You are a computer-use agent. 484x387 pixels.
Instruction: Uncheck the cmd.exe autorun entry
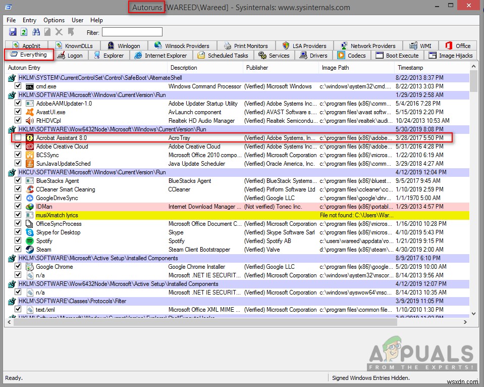coord(18,86)
